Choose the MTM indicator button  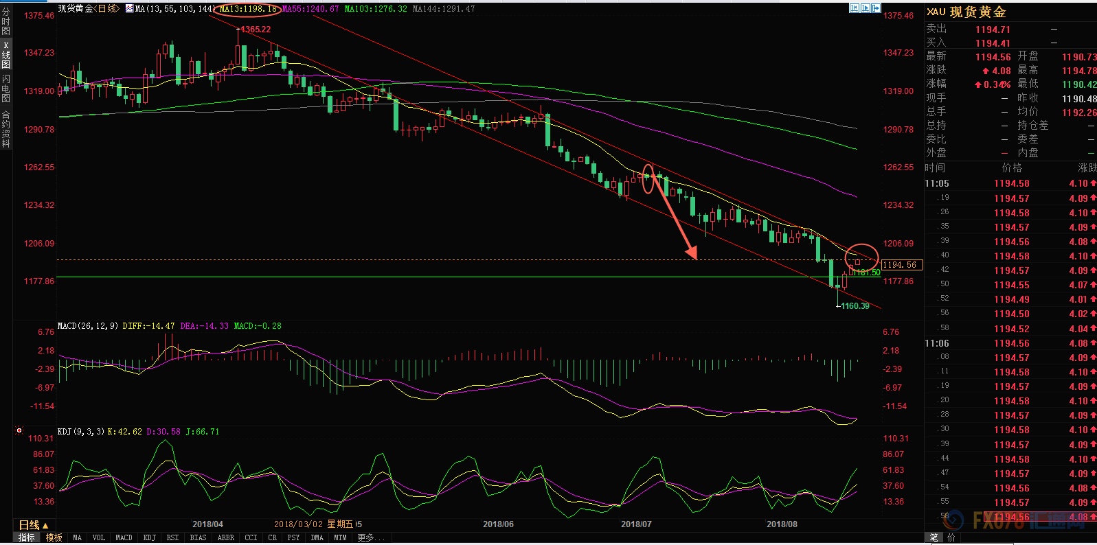[340, 537]
